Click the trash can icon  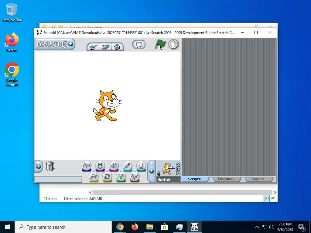pos(50,166)
